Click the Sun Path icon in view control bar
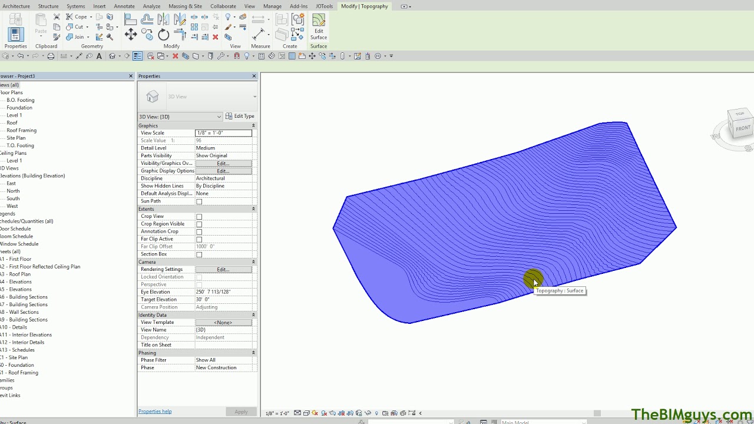Screen dimensions: 754x424 [315, 413]
